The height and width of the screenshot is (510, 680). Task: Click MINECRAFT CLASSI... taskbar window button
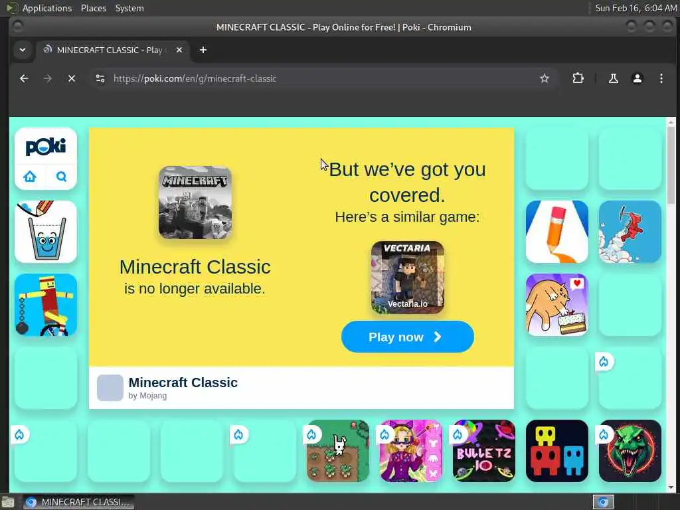click(78, 502)
